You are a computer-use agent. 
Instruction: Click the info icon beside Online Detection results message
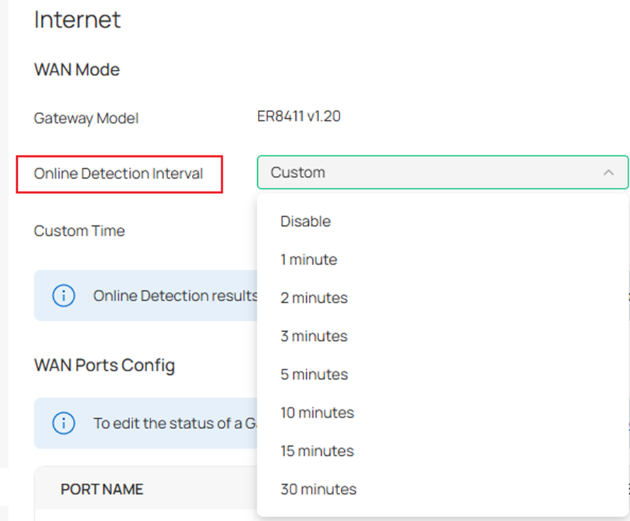point(63,296)
